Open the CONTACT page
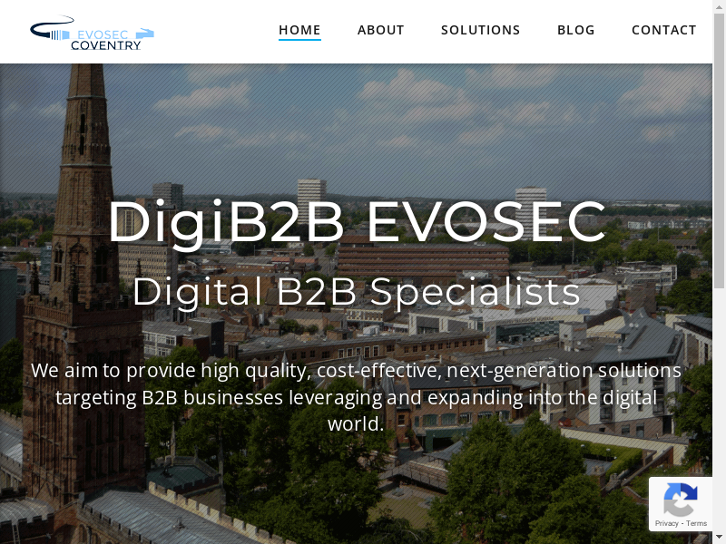726x544 pixels. point(664,30)
